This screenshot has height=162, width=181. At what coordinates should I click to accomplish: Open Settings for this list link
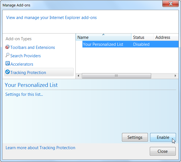tap(24, 94)
